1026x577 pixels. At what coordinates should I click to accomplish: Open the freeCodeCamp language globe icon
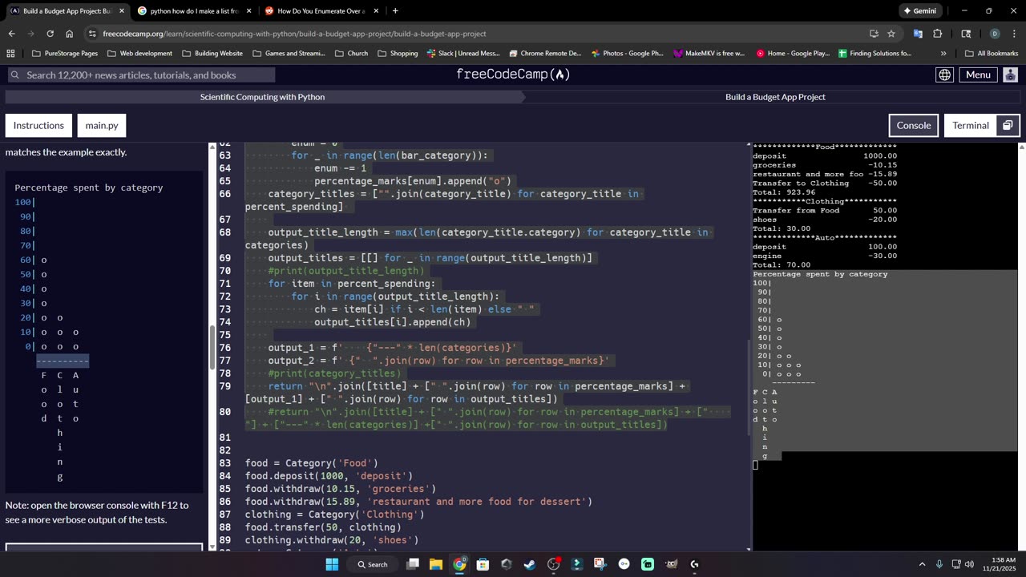tap(945, 75)
